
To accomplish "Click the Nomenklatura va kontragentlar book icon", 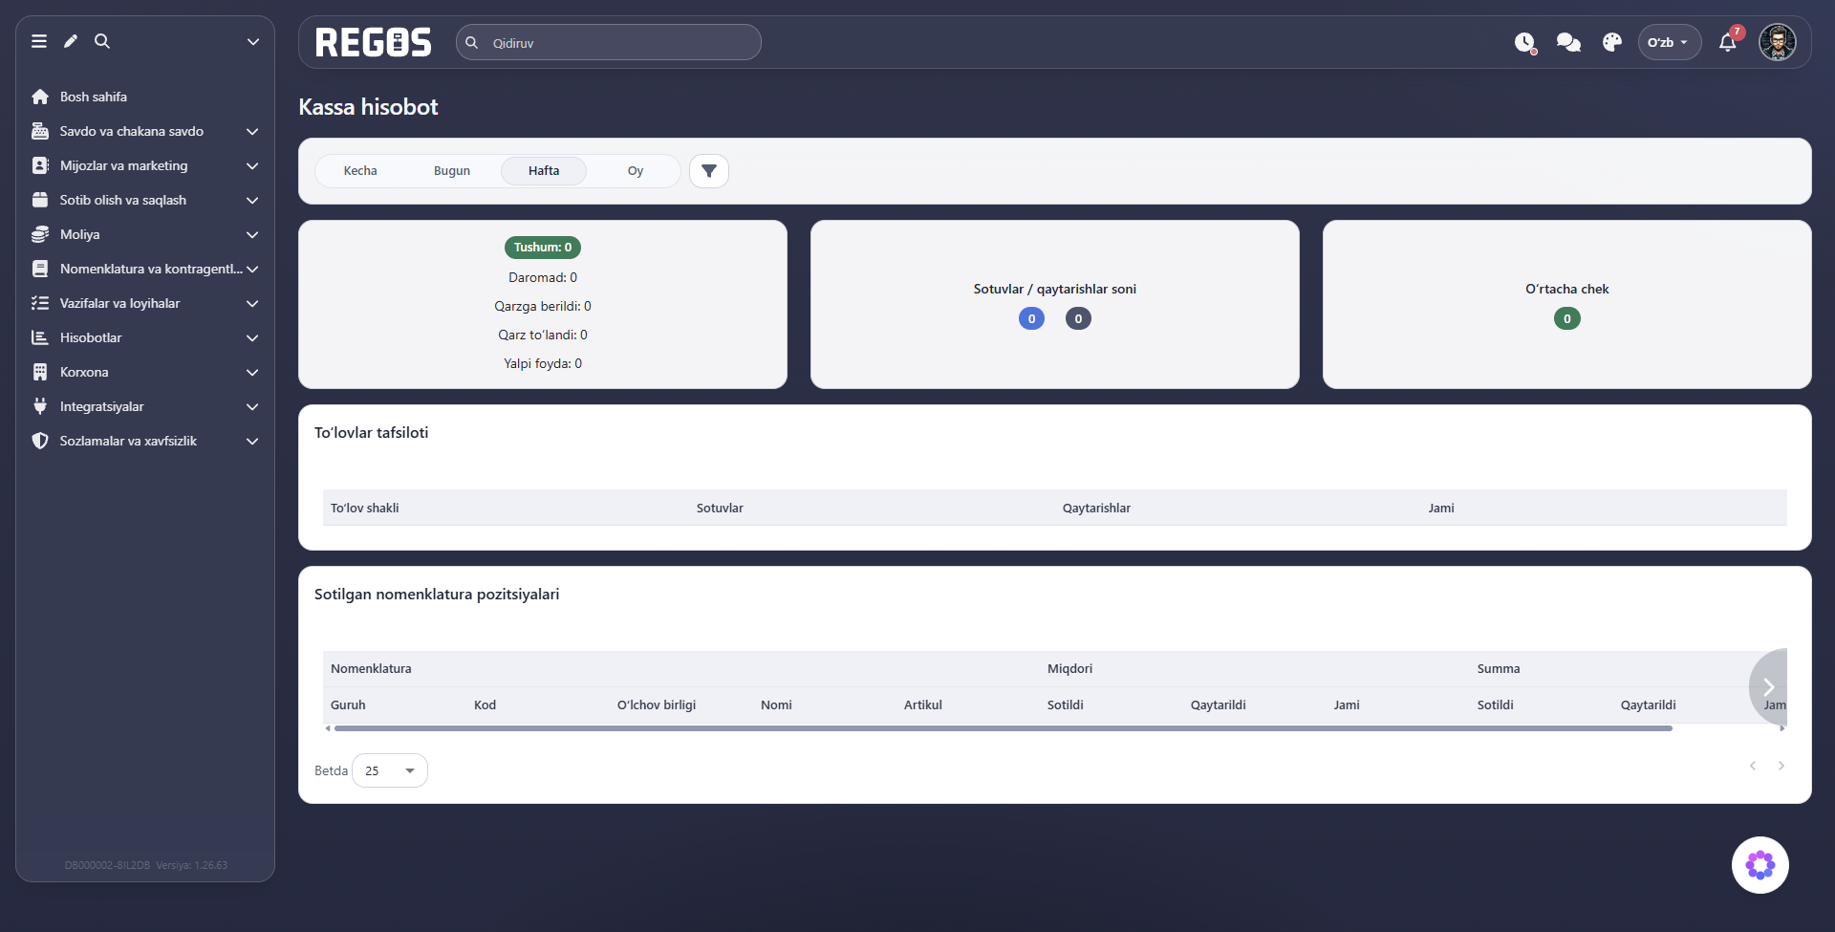I will click(40, 269).
